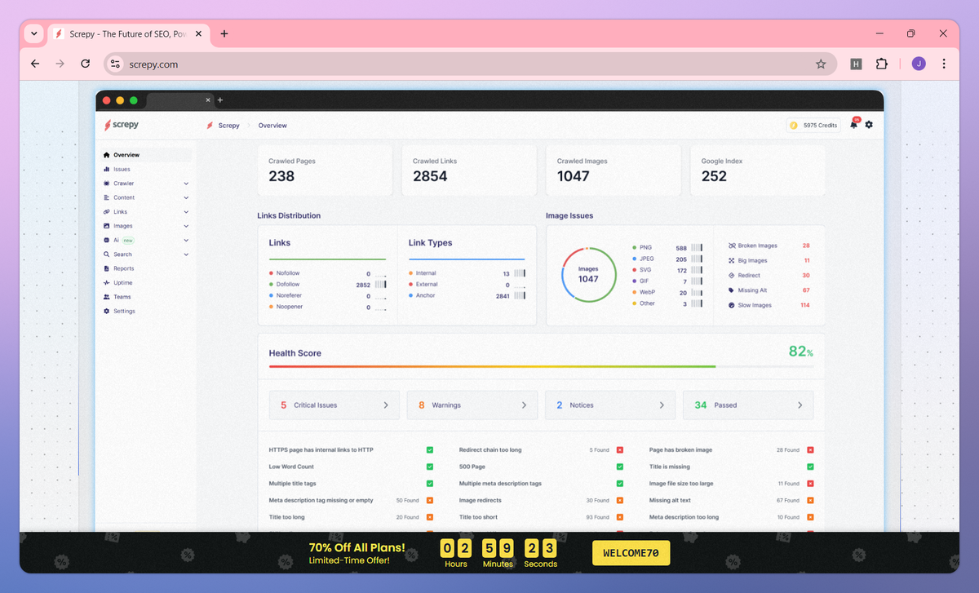Bookmark this page with star icon
This screenshot has height=593, width=979.
821,64
